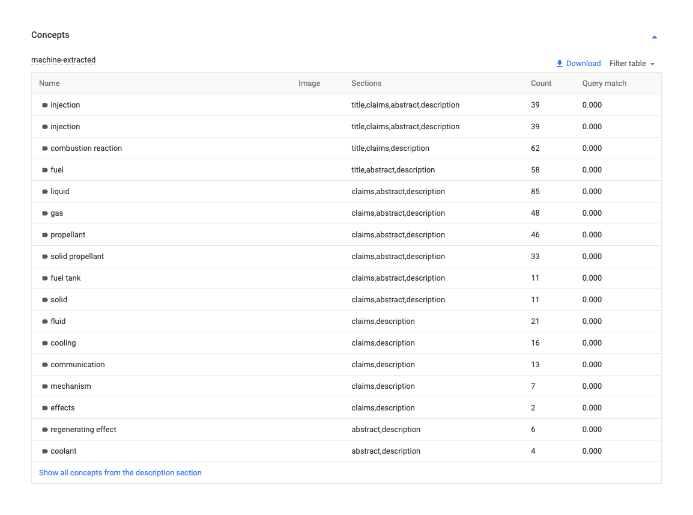
Task: Click the Image column header
Action: [x=309, y=83]
